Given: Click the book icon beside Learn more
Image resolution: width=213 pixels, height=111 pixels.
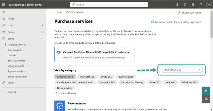Looking at the screenshot, I should click(152, 22).
